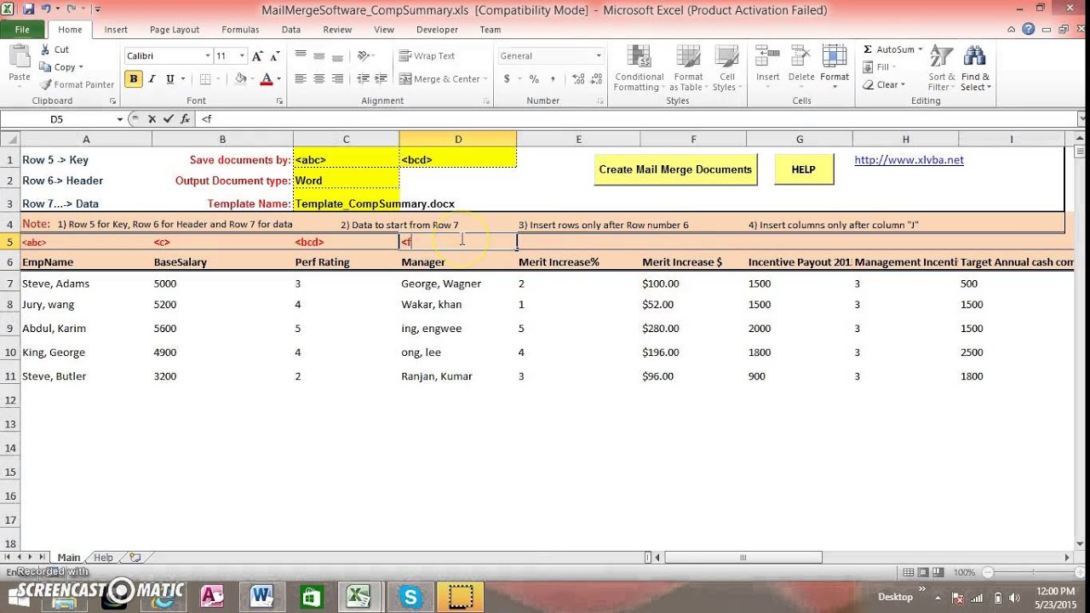
Task: Click the yellow HELP button
Action: (x=804, y=169)
